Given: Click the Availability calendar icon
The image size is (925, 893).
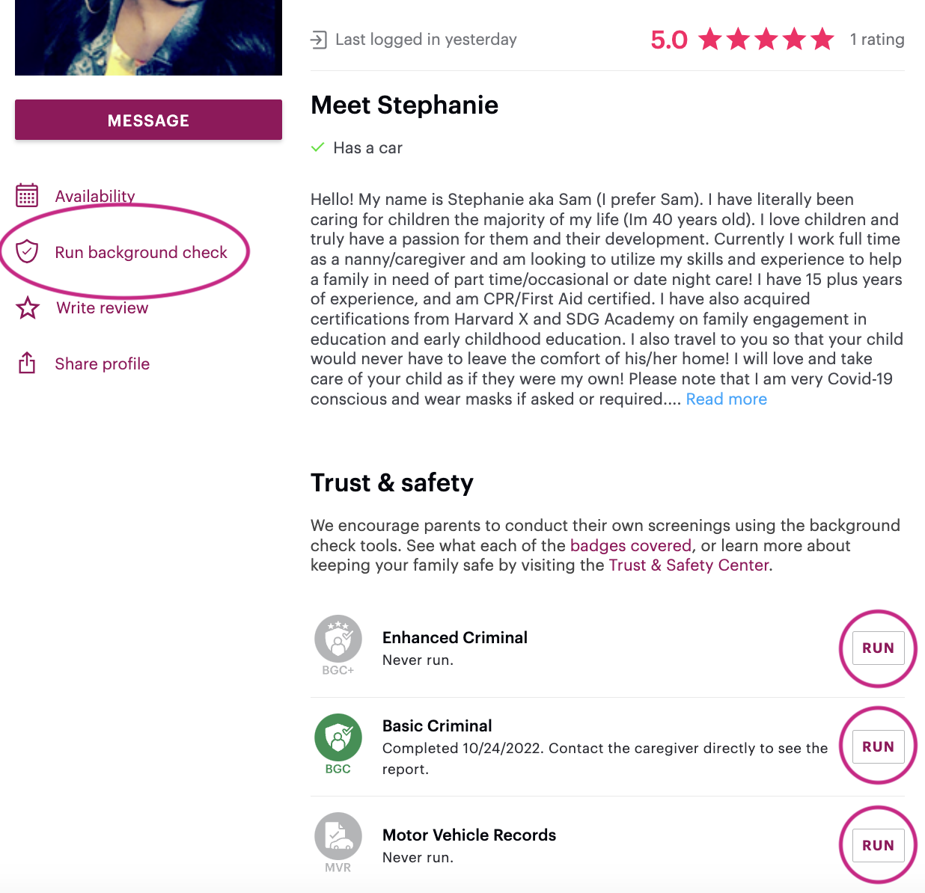Looking at the screenshot, I should pos(27,196).
